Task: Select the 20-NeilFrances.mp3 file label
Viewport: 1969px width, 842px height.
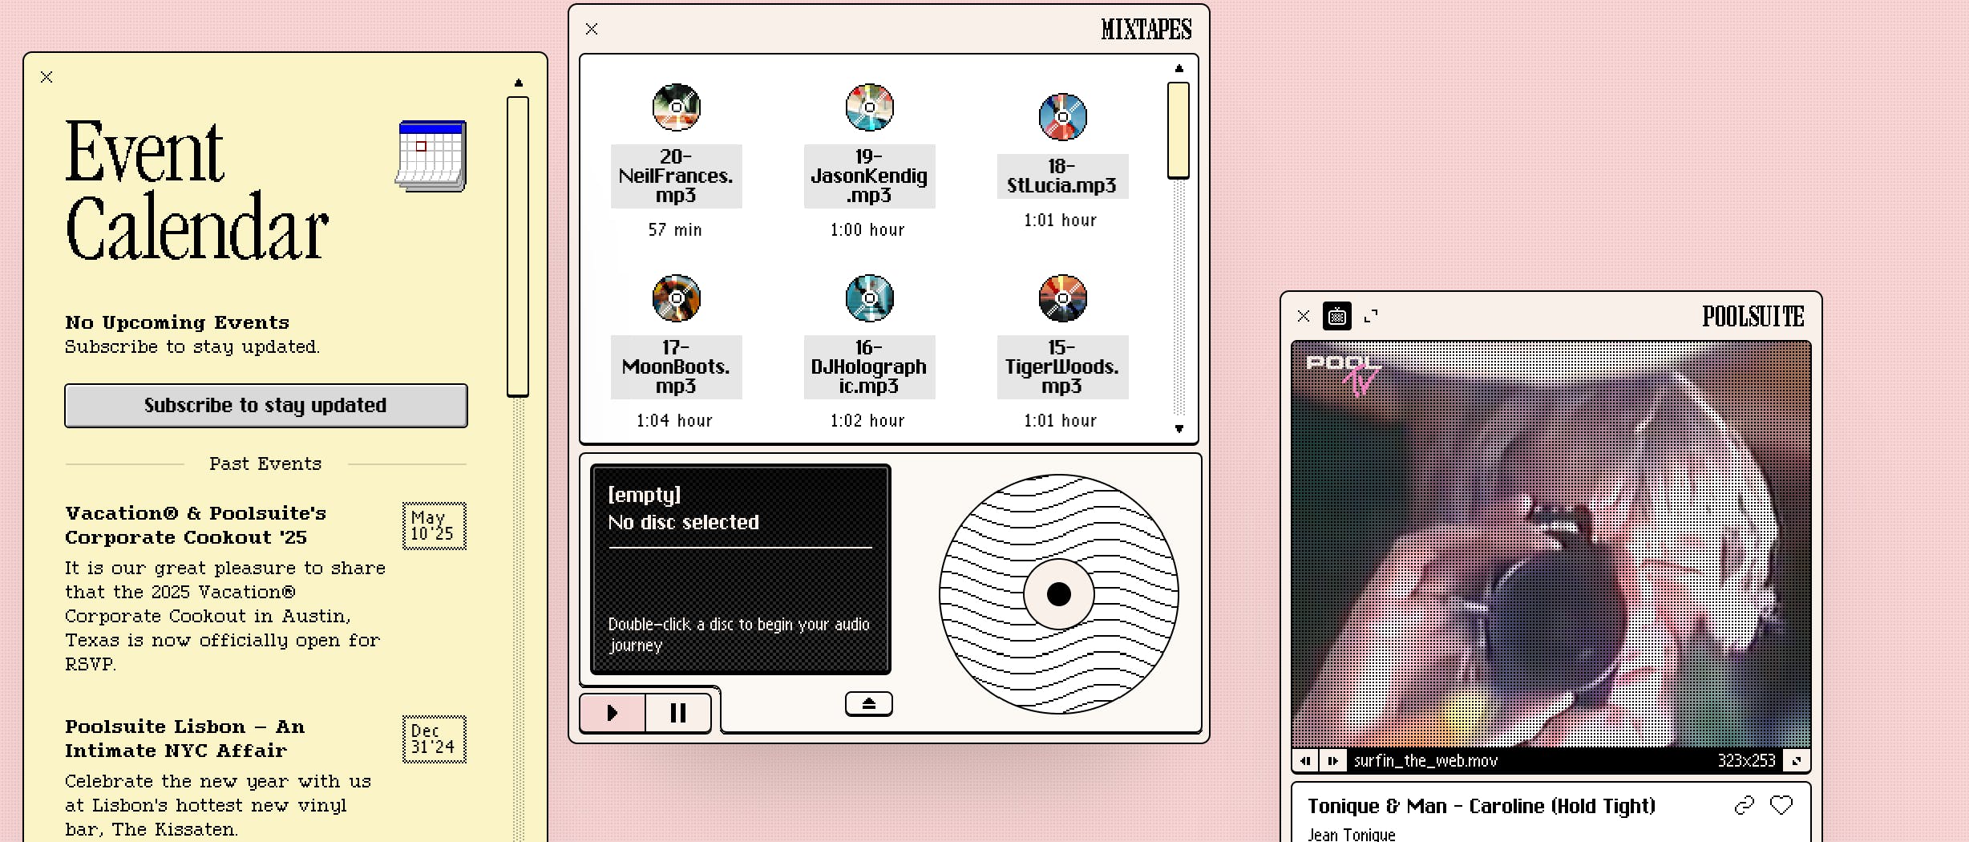Action: pyautogui.click(x=676, y=176)
